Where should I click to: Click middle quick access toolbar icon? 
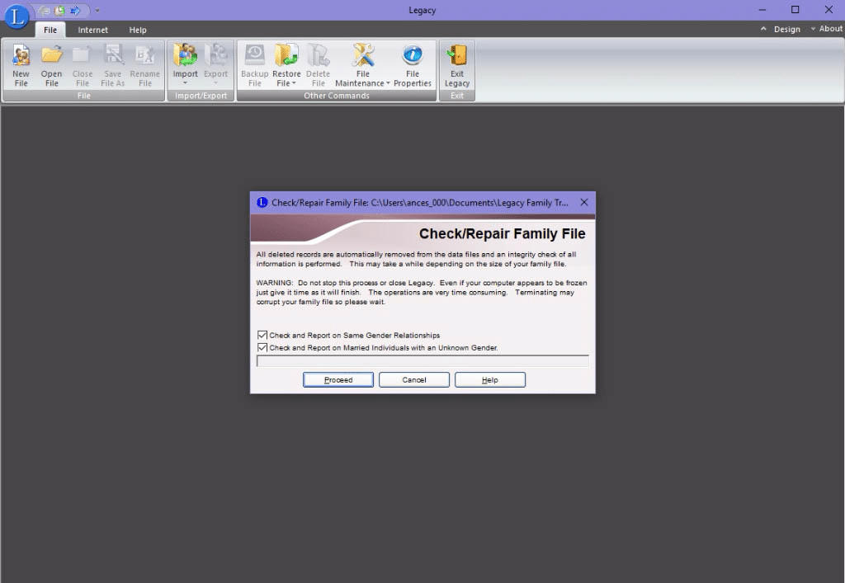pos(59,10)
